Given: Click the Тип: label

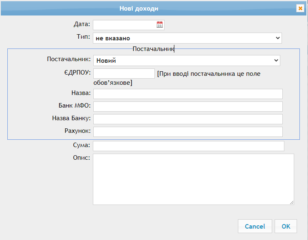Looking at the screenshot, I should [x=83, y=37].
